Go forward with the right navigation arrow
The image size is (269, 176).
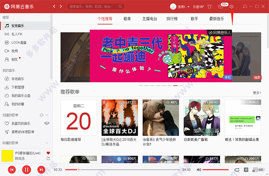coord(61,7)
